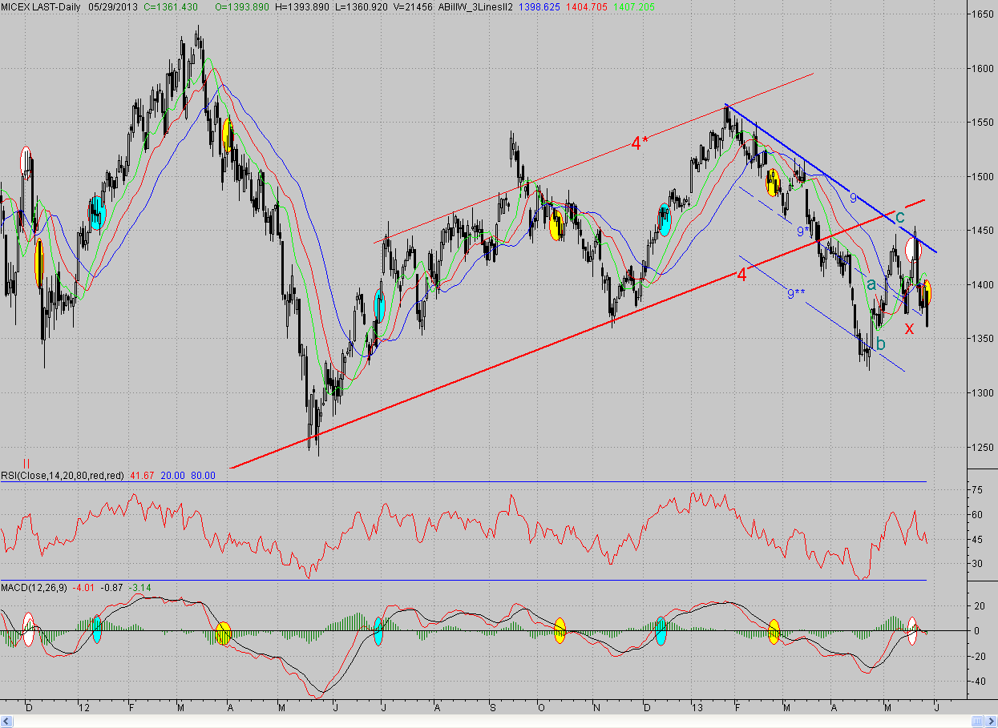Select the teal wave label a
Viewport: 998px width, 728px height.
point(871,284)
